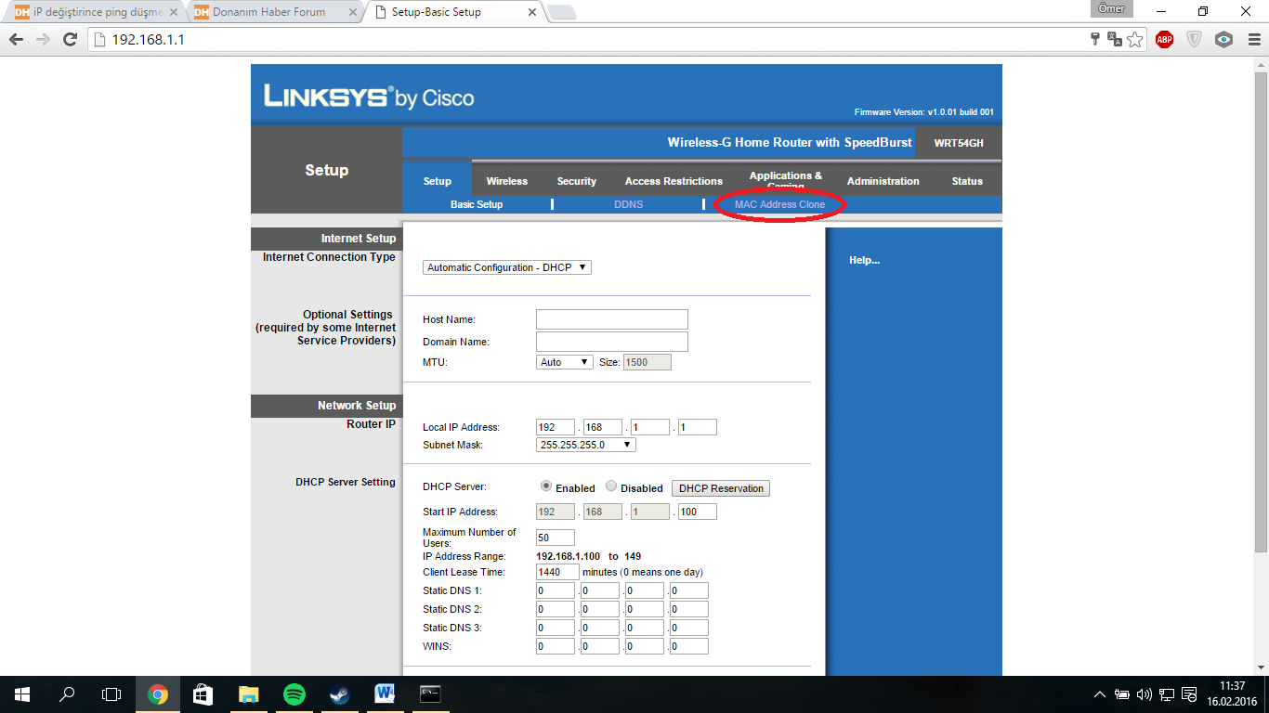
Task: Select the DHCP Server Enabled radio
Action: (546, 486)
